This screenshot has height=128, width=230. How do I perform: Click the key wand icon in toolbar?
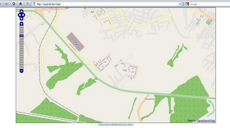click(27, 4)
